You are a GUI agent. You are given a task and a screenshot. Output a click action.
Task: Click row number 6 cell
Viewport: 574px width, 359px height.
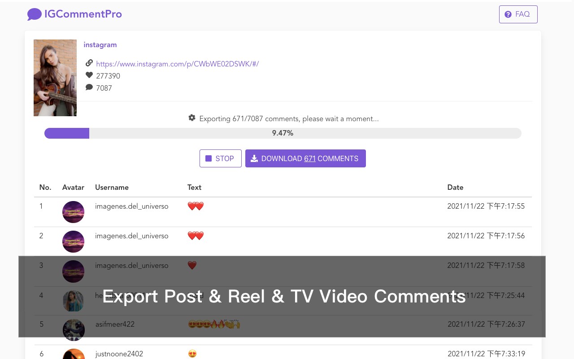coord(41,354)
